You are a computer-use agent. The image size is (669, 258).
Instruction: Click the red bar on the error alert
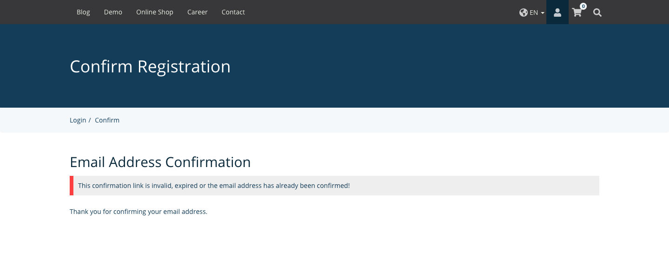pos(72,186)
